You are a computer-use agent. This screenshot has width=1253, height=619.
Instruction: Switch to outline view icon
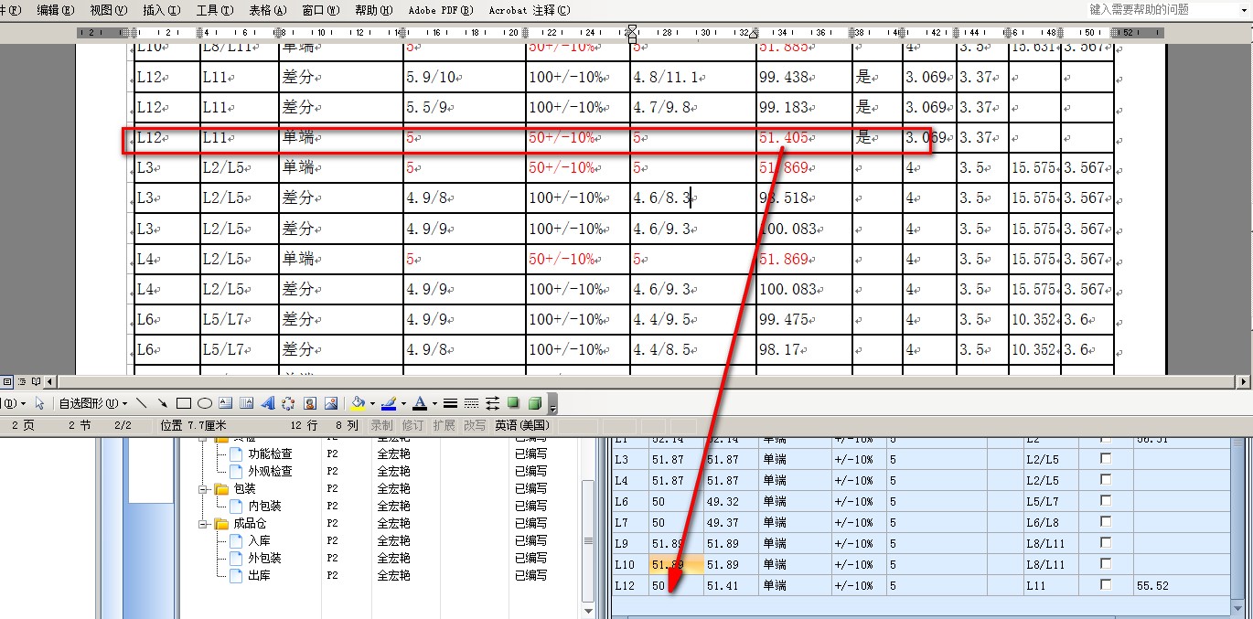(22, 381)
